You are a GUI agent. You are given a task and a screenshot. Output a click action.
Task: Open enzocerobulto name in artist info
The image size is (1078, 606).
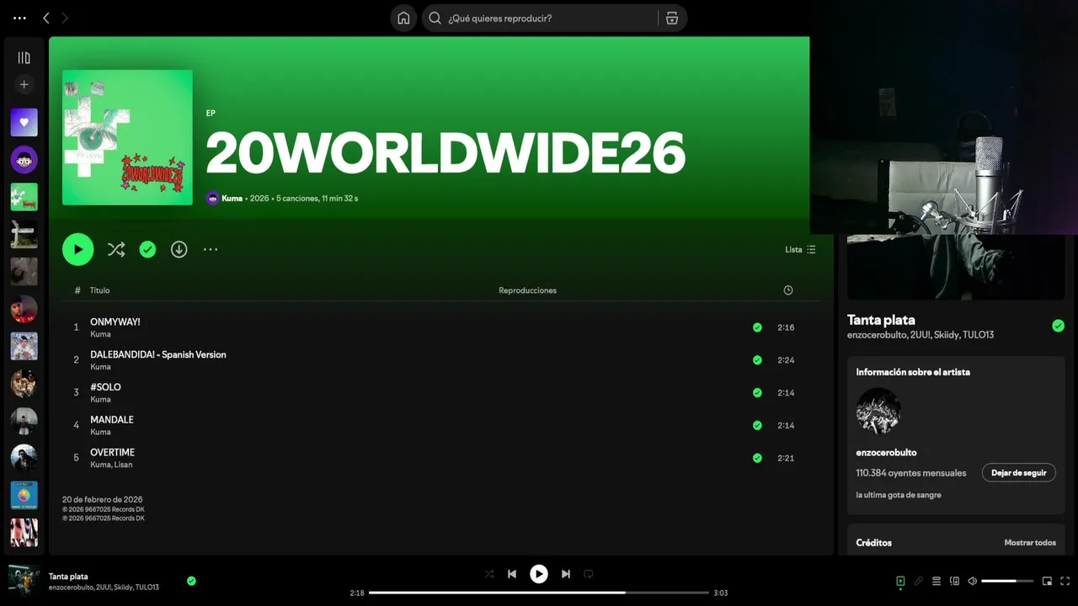point(886,453)
